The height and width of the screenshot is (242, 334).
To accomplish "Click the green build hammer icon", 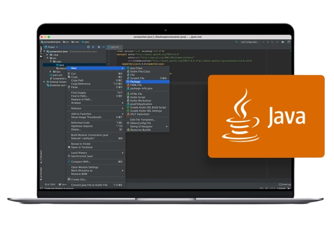I will [236, 42].
